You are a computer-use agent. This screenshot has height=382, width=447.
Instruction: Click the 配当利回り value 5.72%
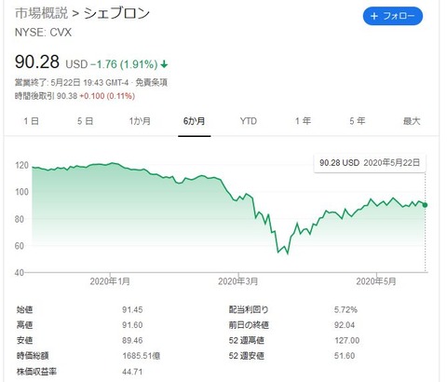click(x=345, y=309)
